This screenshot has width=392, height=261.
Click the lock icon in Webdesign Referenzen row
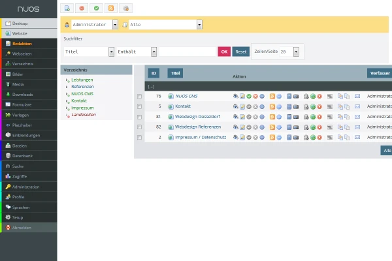pyautogui.click(x=306, y=127)
